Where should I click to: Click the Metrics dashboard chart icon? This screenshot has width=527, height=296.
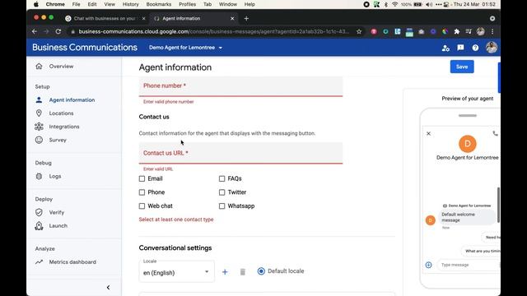pos(39,261)
